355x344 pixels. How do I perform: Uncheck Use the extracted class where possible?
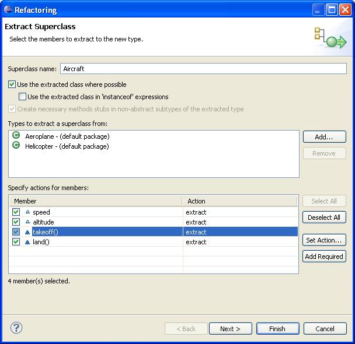(12, 85)
